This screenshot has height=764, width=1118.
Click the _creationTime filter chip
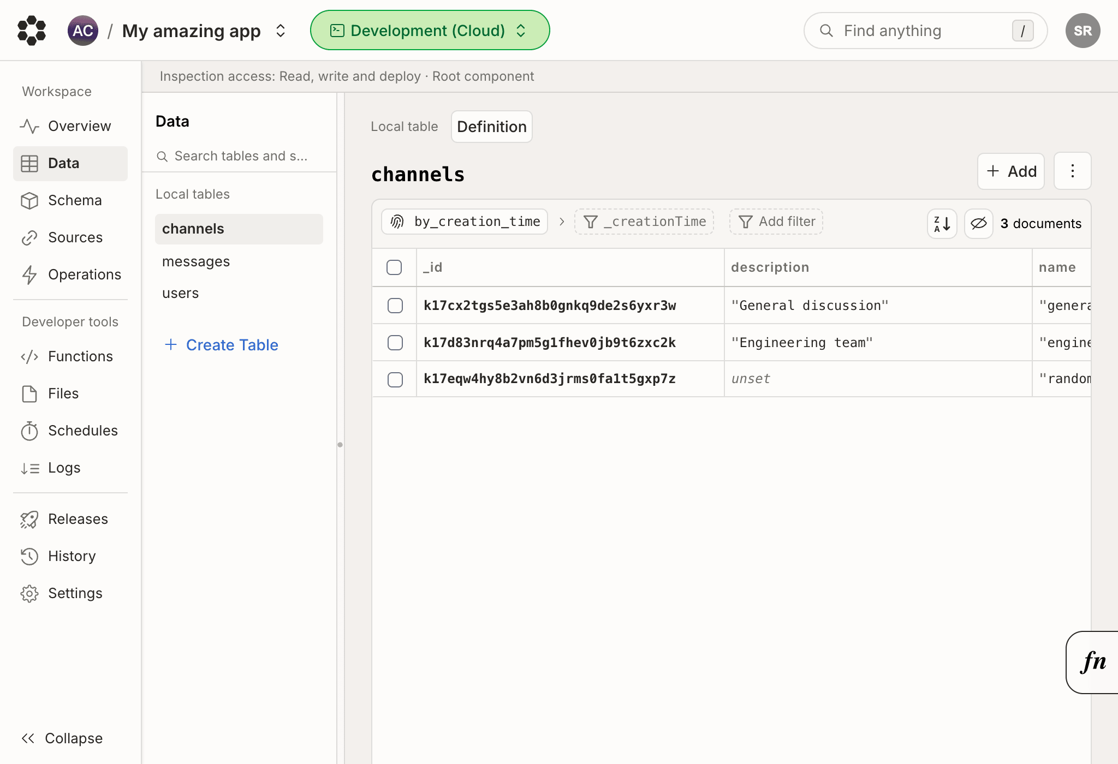coord(644,222)
